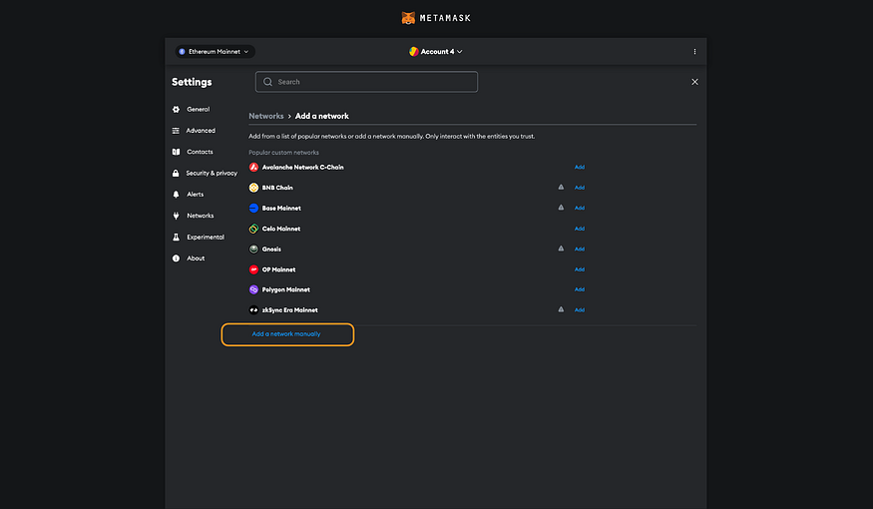Image resolution: width=873 pixels, height=509 pixels.
Task: Click the Networks breadcrumb link
Action: [x=266, y=117]
